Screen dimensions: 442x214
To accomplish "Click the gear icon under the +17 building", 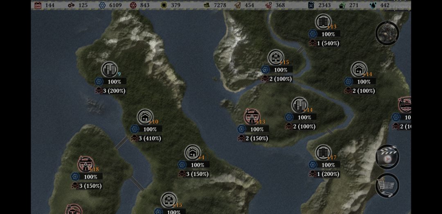I will (313, 164).
